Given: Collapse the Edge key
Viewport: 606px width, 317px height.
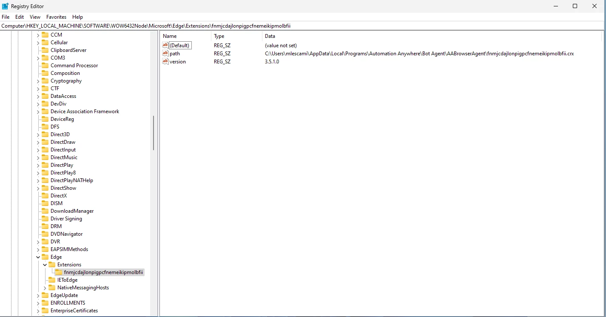Looking at the screenshot, I should 38,257.
